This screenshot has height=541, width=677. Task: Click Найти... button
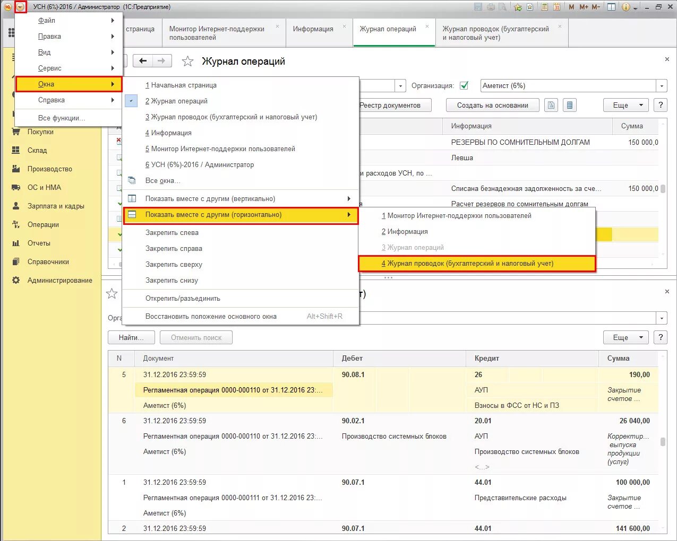point(131,337)
